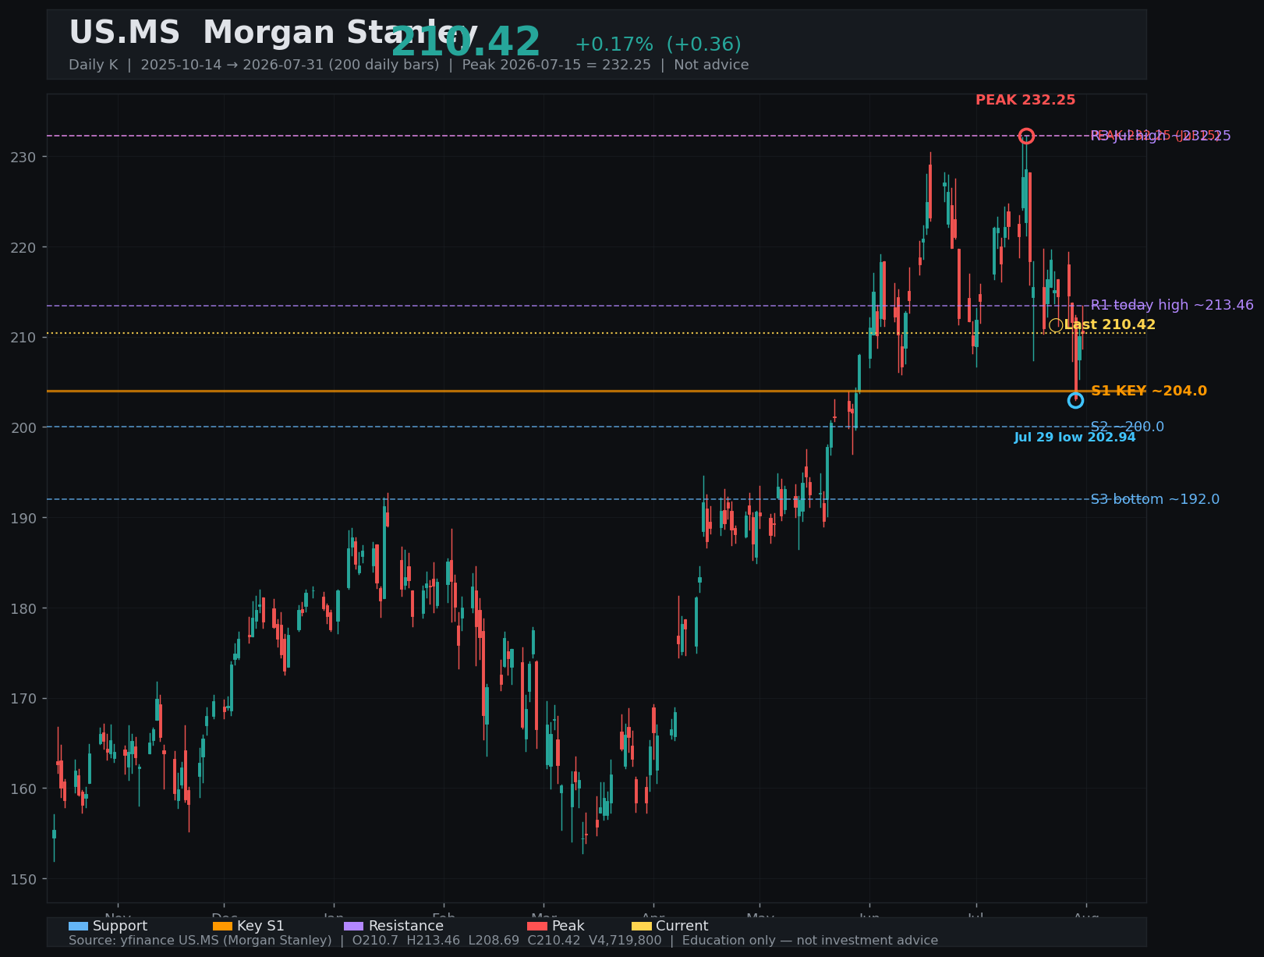
Task: Click the "Jul 29 low 202.94" annotation
Action: click(1075, 438)
